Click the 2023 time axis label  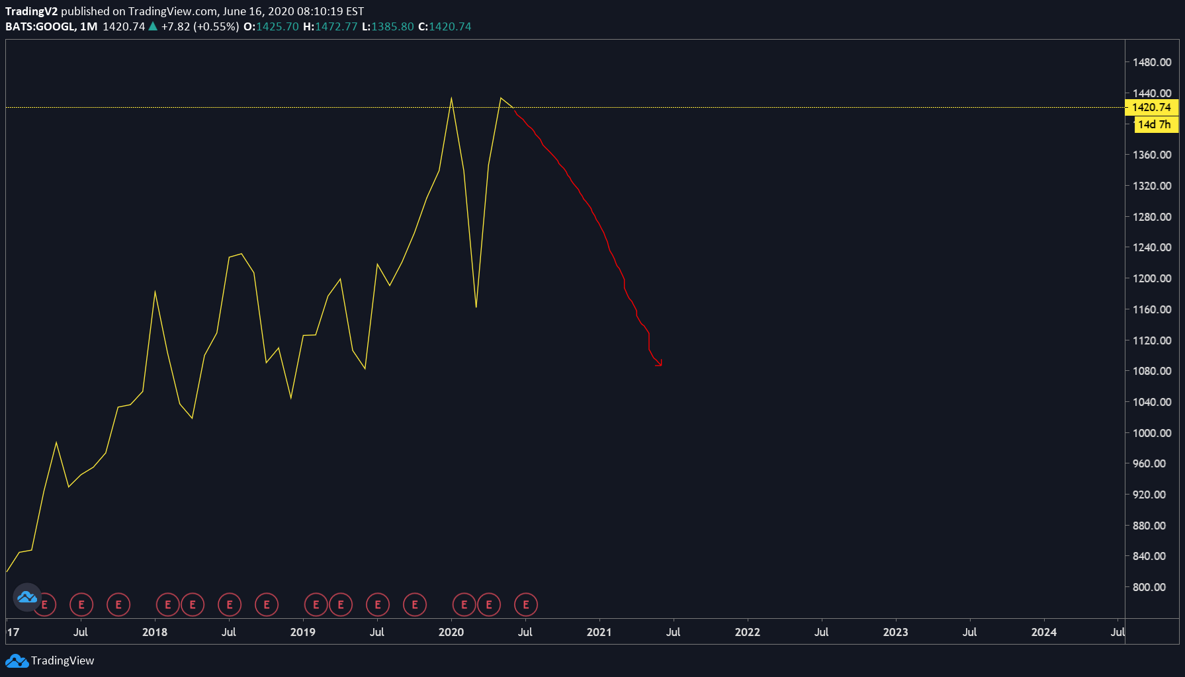pyautogui.click(x=896, y=632)
